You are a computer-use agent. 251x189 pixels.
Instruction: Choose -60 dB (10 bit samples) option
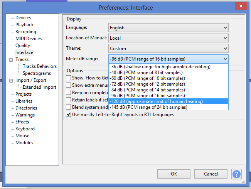(x=168, y=78)
